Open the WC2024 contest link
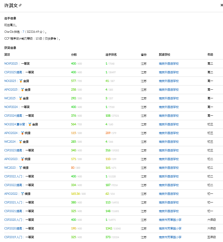Viewport: 223px width, 242px height. click(10, 142)
